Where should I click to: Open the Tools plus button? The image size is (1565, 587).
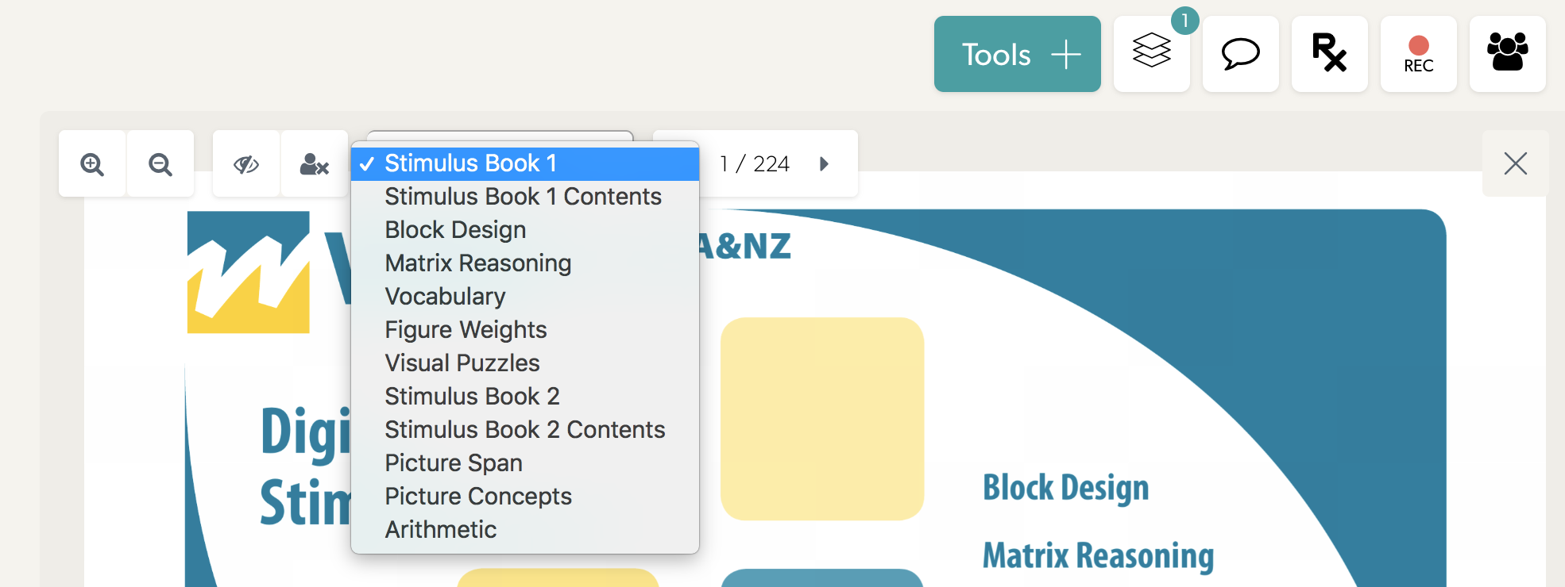(1017, 54)
